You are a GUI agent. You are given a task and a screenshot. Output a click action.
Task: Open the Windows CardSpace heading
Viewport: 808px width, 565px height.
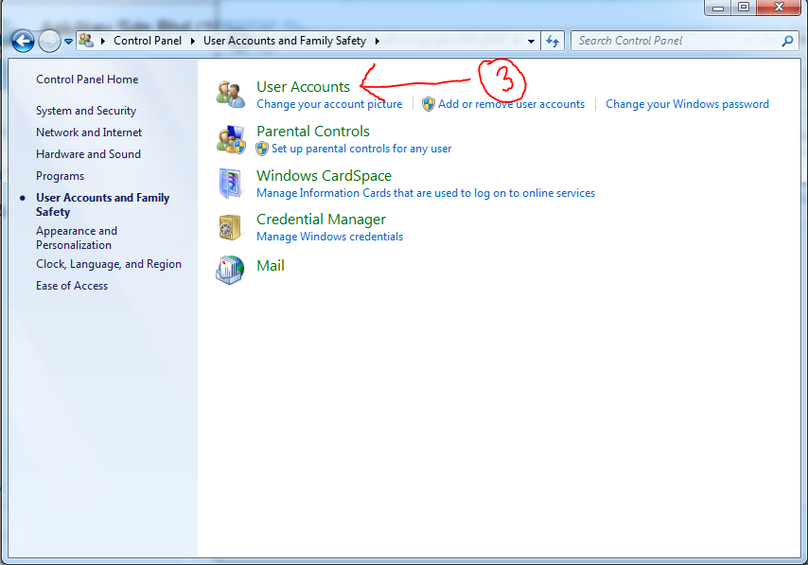pos(325,176)
